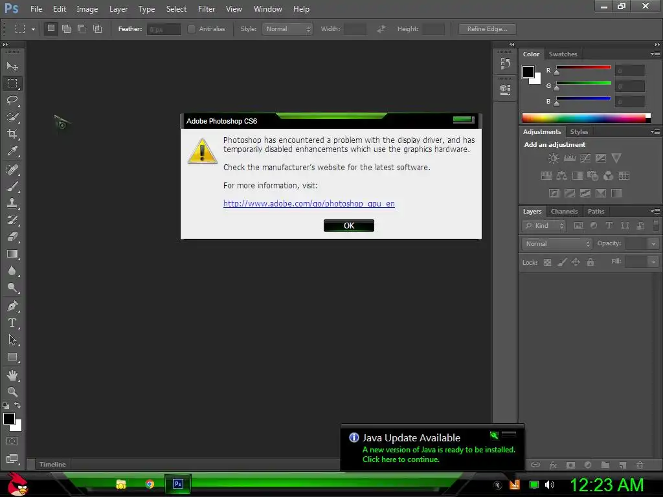Toggle the Anti-alias checkbox
The width and height of the screenshot is (663, 497).
[192, 28]
